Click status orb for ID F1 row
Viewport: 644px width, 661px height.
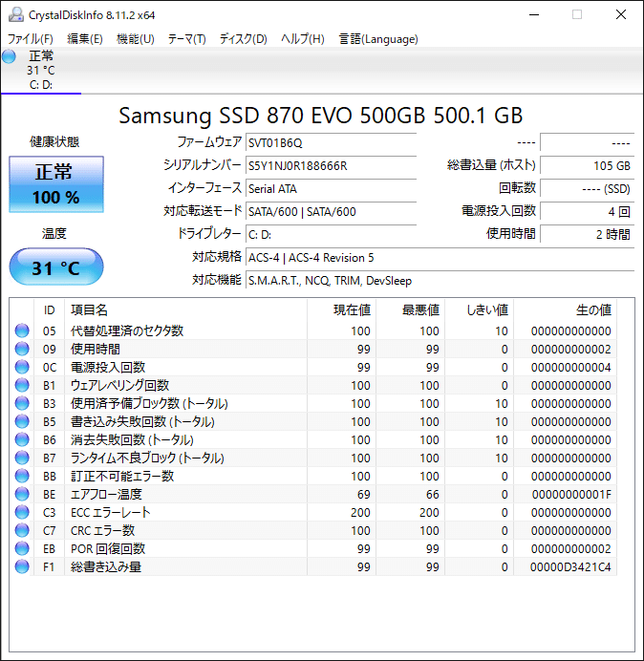coord(22,566)
